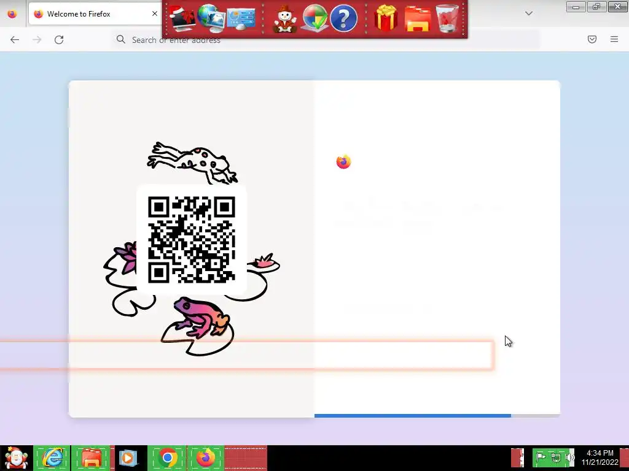Open the Action Center flag tray icon
Viewport: 629px width, 471px height.
coord(541,458)
